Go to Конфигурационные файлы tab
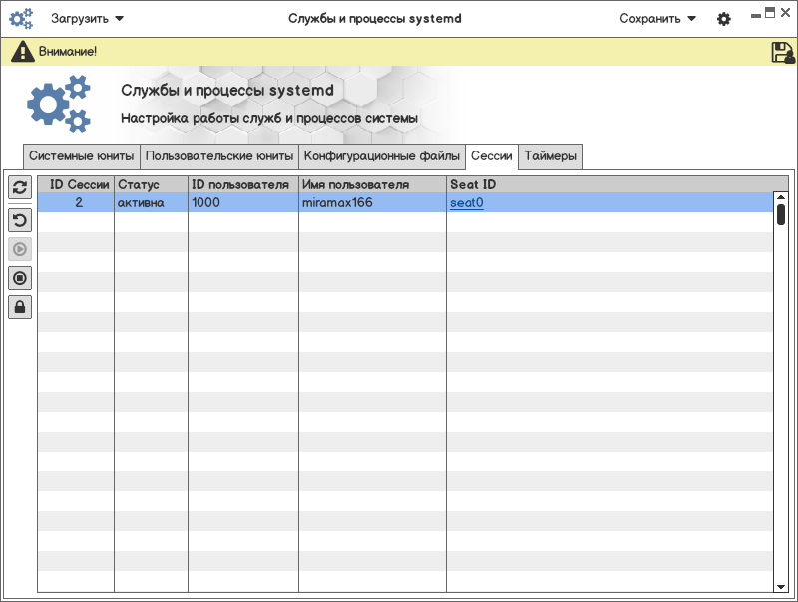 (382, 156)
